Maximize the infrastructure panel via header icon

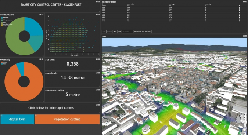[42, 14]
